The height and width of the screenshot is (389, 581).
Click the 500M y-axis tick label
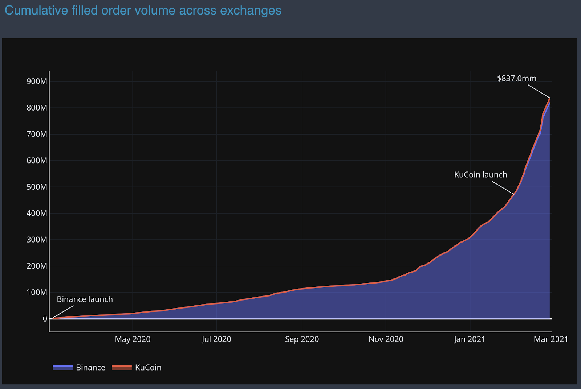[x=37, y=187]
